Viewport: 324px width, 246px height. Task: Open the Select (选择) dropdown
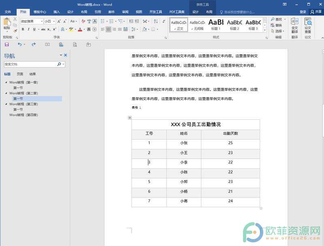(278, 31)
